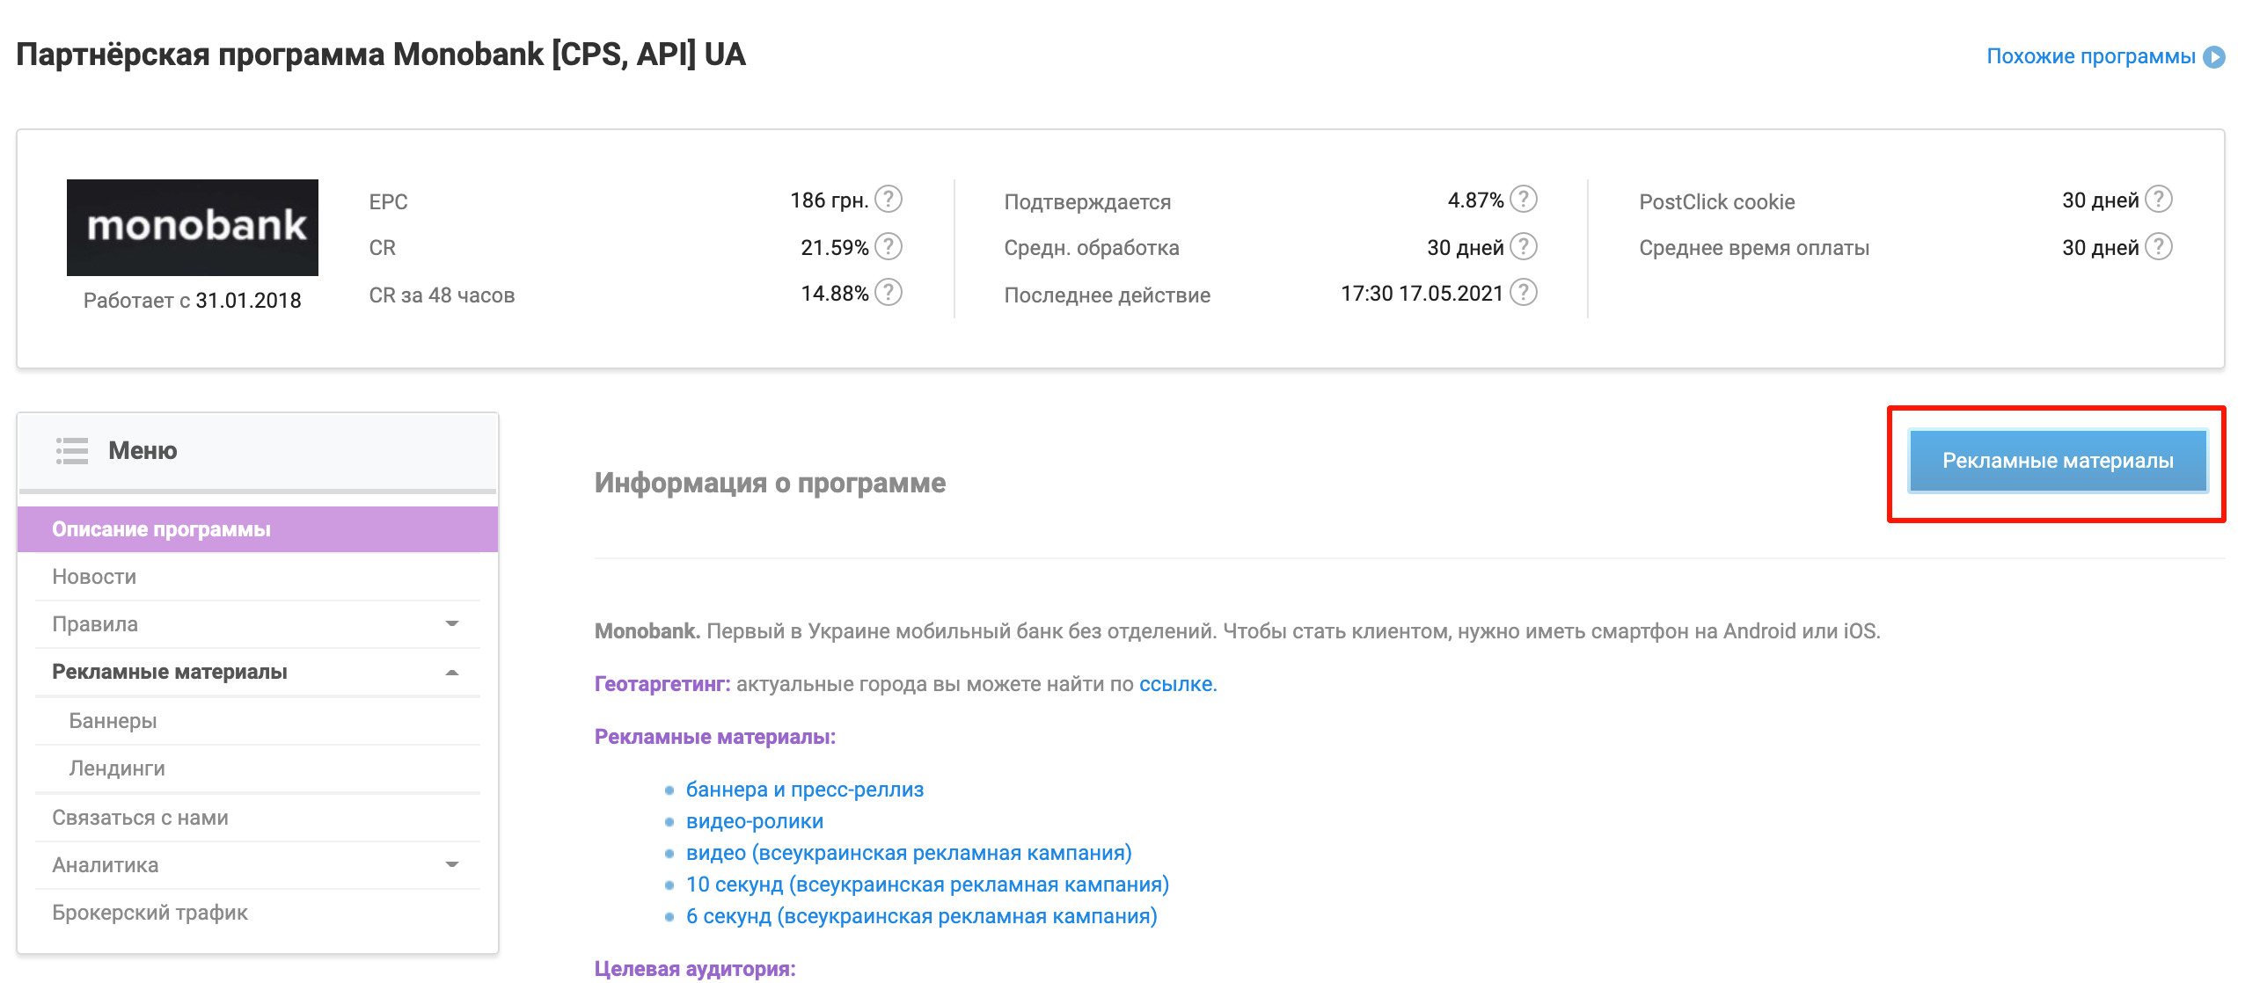Click the help icon next to PostClick cookie
This screenshot has width=2245, height=983.
[2159, 200]
